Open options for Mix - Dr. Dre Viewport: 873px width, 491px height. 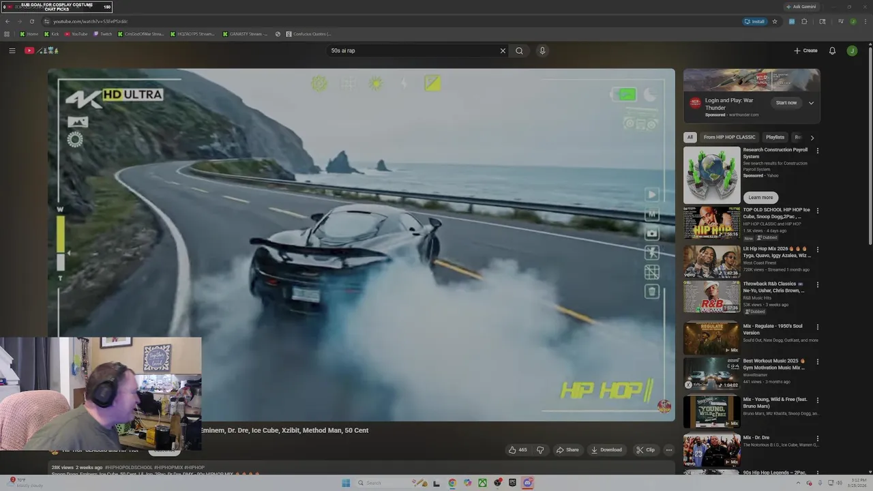(817, 438)
